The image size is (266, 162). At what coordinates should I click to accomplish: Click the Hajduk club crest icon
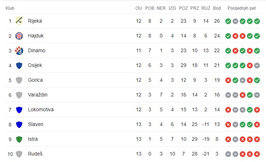(19, 36)
